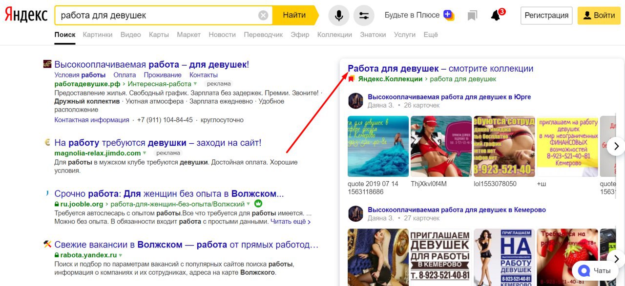Open the Переводчик tab
Viewport: 625px width, 286px height.
263,35
